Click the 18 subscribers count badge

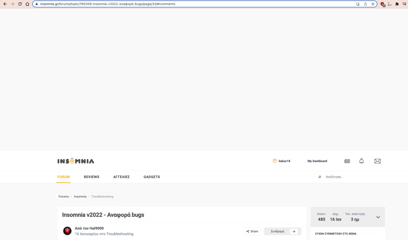pos(294,231)
